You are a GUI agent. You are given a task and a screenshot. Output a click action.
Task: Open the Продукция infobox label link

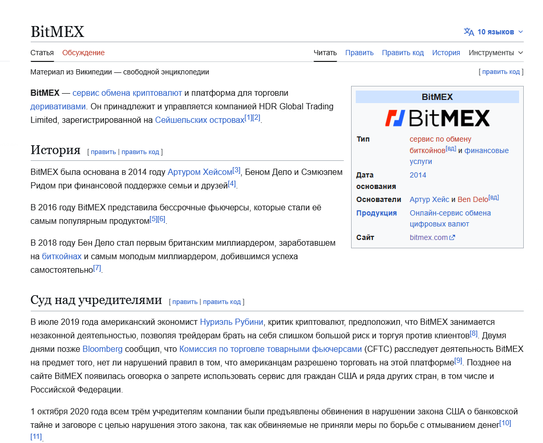click(x=377, y=213)
